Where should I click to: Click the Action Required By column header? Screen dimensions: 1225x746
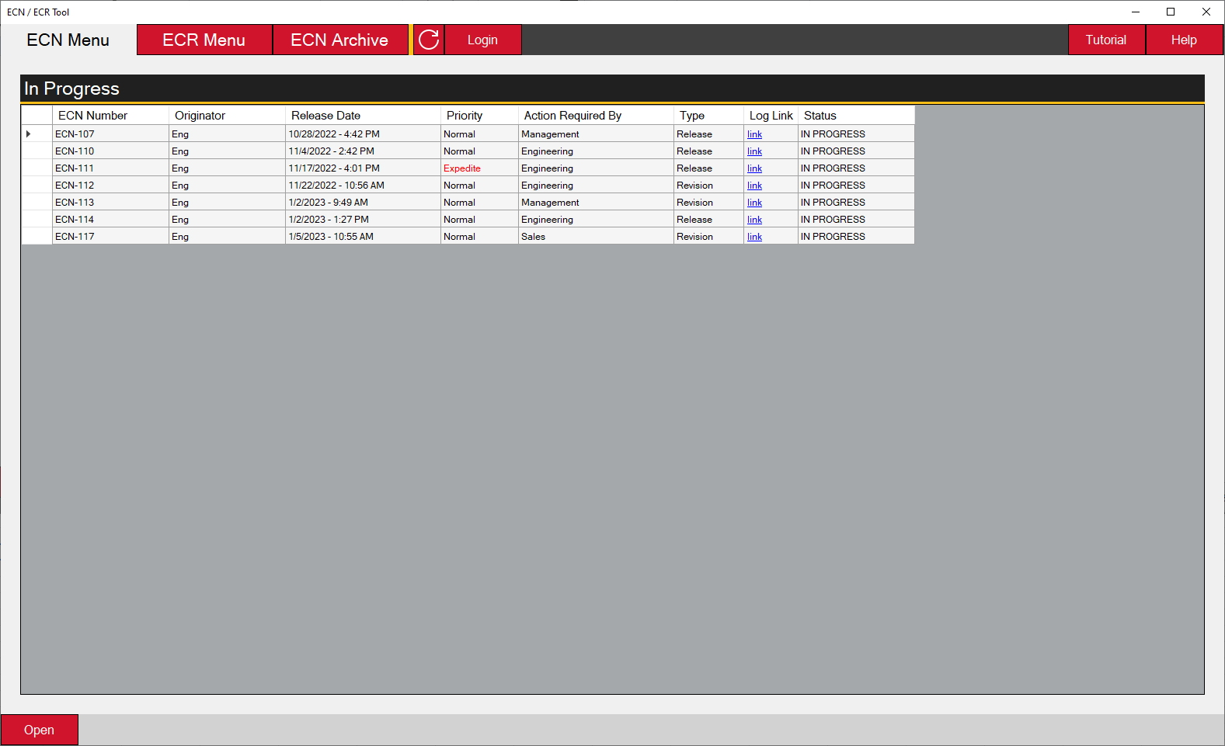[595, 116]
